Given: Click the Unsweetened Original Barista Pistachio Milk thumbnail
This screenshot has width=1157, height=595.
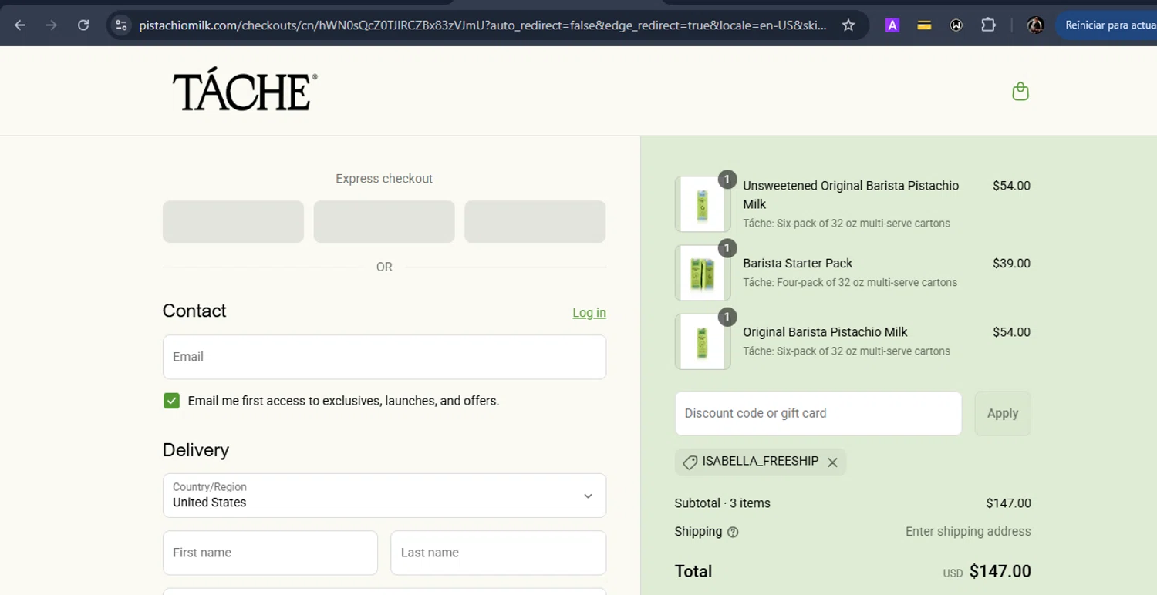Looking at the screenshot, I should (703, 204).
